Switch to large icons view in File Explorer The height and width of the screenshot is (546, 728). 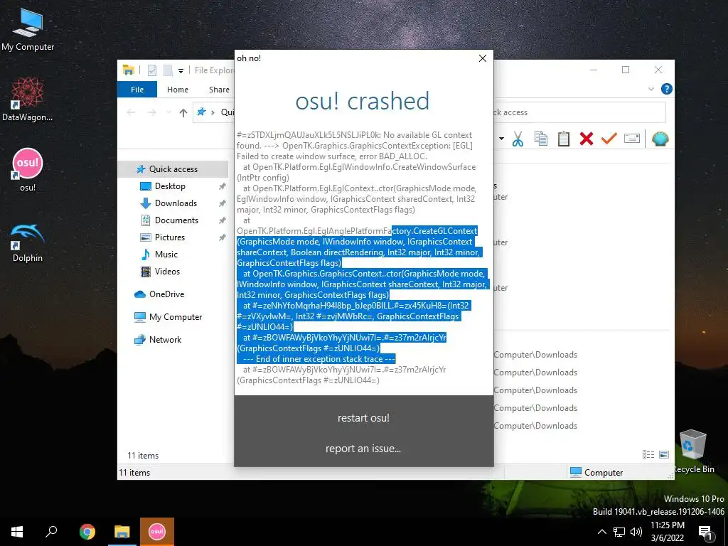click(664, 454)
